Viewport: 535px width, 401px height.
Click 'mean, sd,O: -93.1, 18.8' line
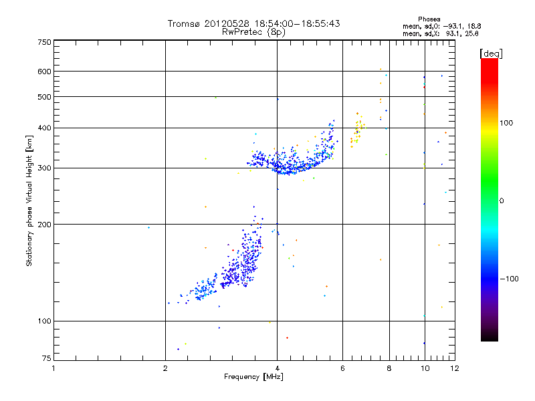[442, 26]
